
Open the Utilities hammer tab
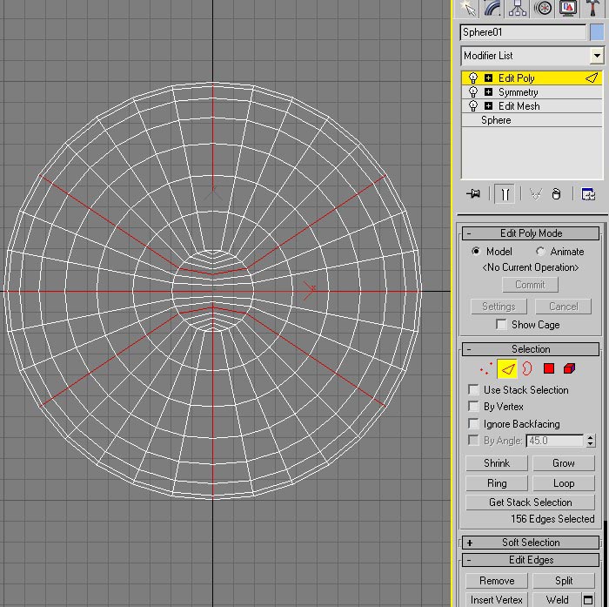pyautogui.click(x=592, y=8)
